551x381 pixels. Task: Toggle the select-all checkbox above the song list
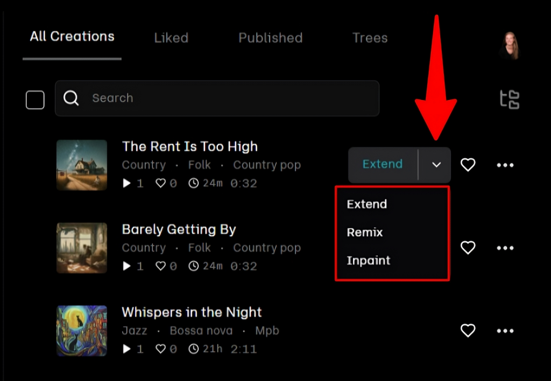point(34,100)
